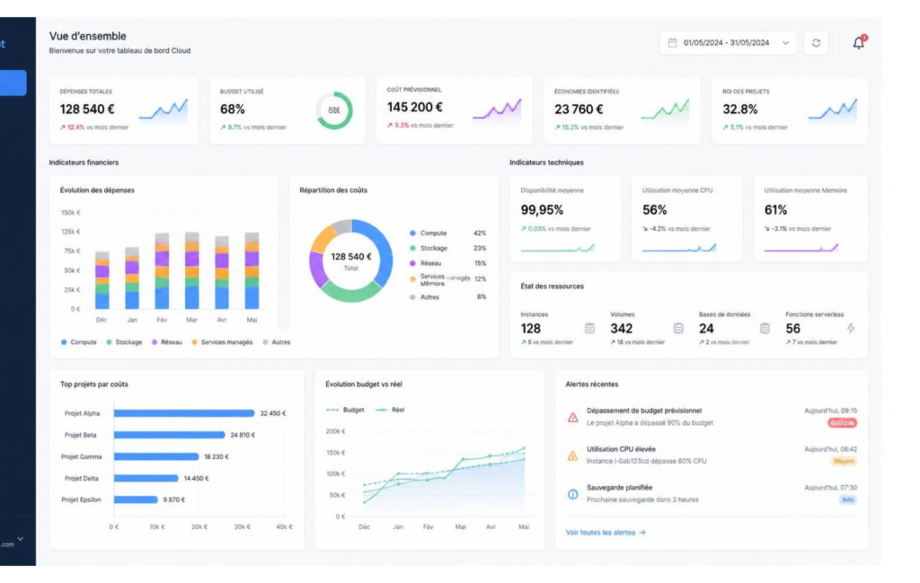This screenshot has width=920, height=583.
Task: Open the notifications bell
Action: point(858,43)
